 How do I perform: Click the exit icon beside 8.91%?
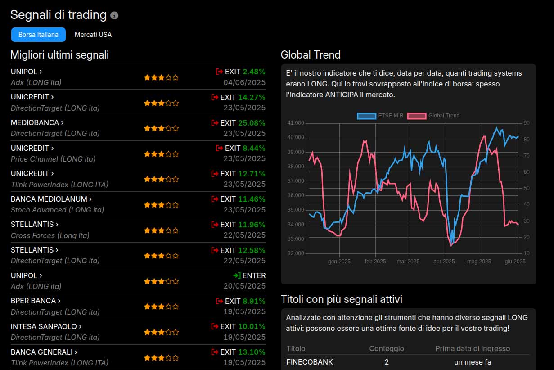coord(220,301)
